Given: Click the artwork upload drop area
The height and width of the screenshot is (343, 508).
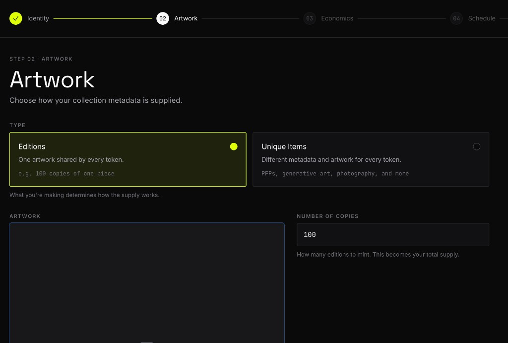Looking at the screenshot, I should (147, 283).
